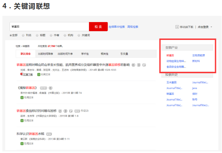
Task: Switch to the 引文量 sort tab
Action: (x=124, y=54)
